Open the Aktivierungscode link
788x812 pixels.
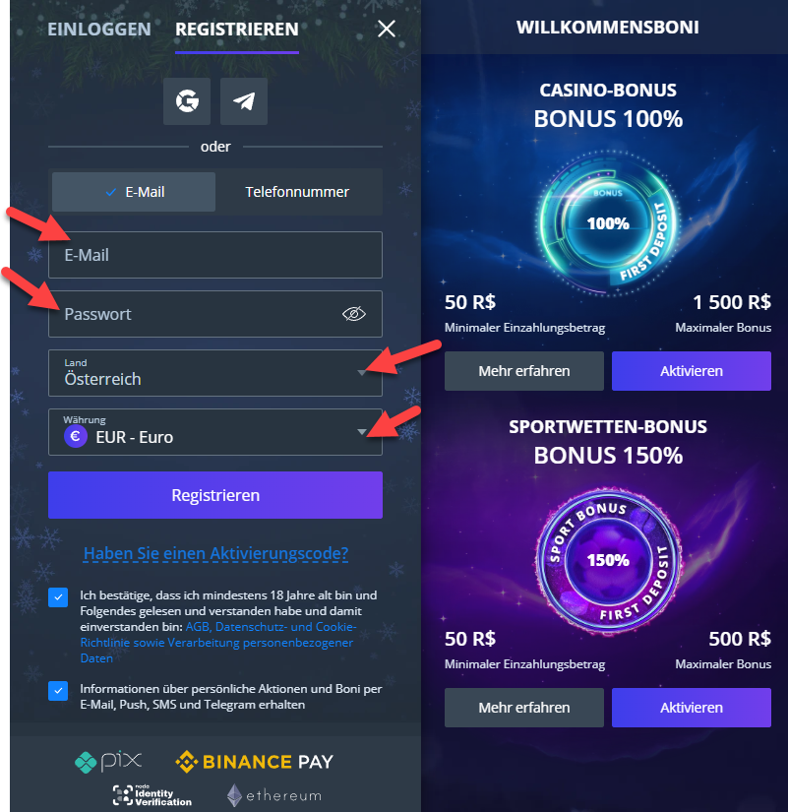tap(215, 553)
